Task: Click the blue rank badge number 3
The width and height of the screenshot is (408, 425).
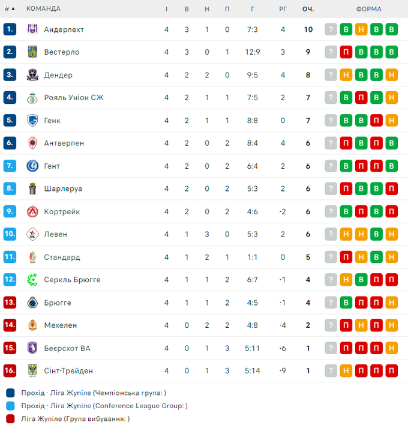Action: (10, 75)
